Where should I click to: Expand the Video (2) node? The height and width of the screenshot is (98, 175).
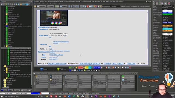coord(3,82)
